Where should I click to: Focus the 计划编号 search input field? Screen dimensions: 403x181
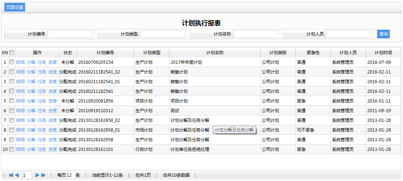coord(70,34)
